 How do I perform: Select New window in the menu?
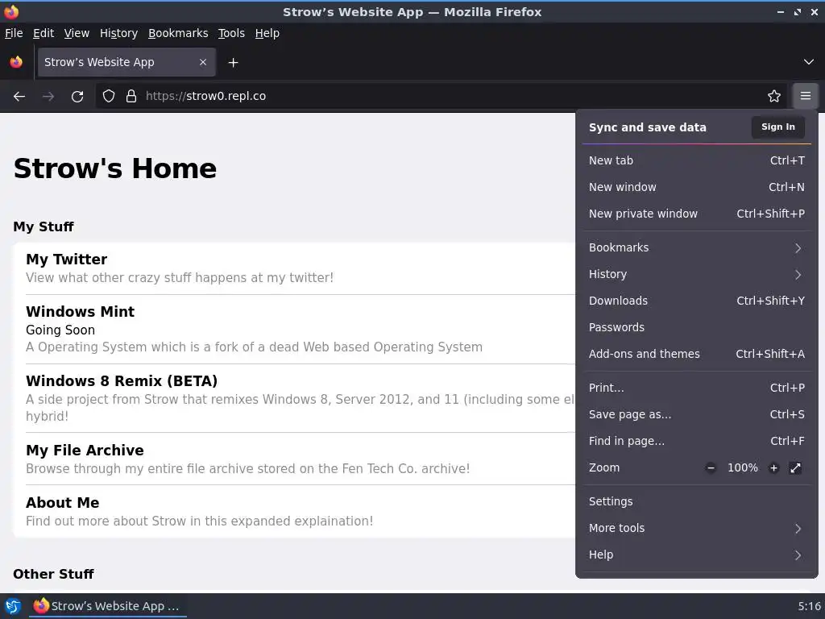tap(697, 187)
